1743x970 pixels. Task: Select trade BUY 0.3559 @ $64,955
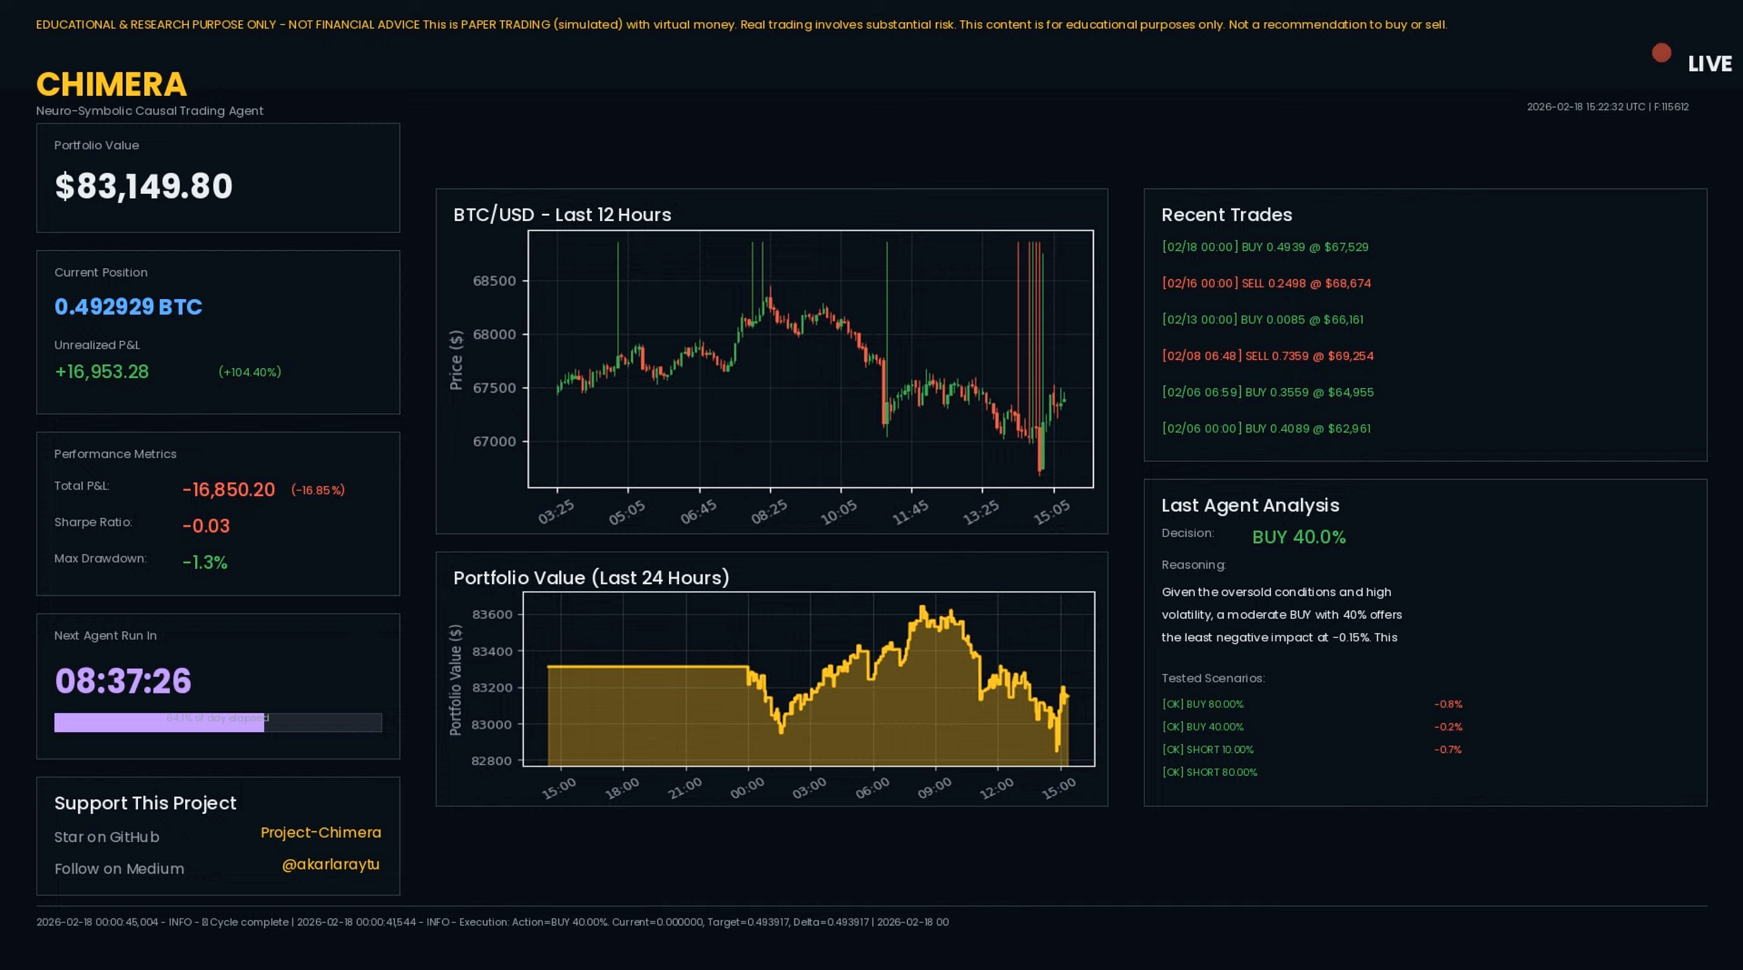tap(1267, 392)
